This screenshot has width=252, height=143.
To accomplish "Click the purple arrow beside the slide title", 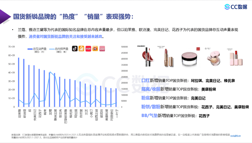I will [5, 17].
